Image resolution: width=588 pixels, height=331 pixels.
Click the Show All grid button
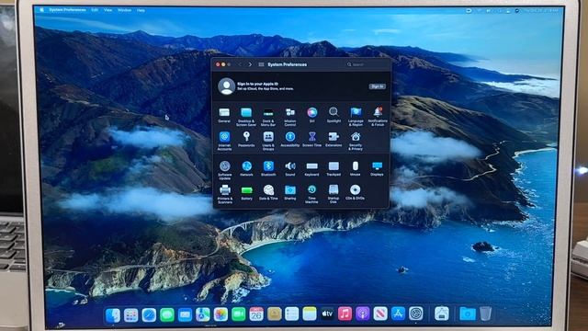click(261, 64)
